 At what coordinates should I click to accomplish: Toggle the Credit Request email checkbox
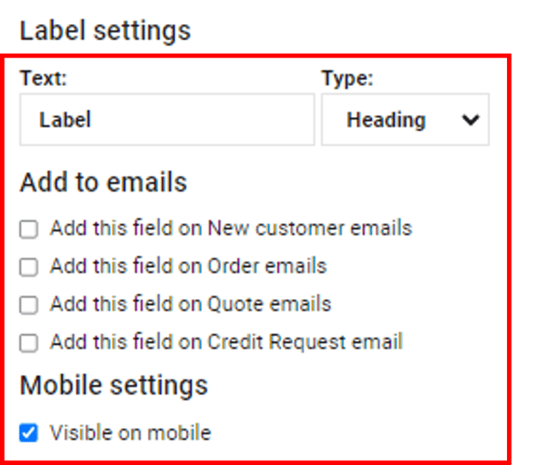point(29,343)
